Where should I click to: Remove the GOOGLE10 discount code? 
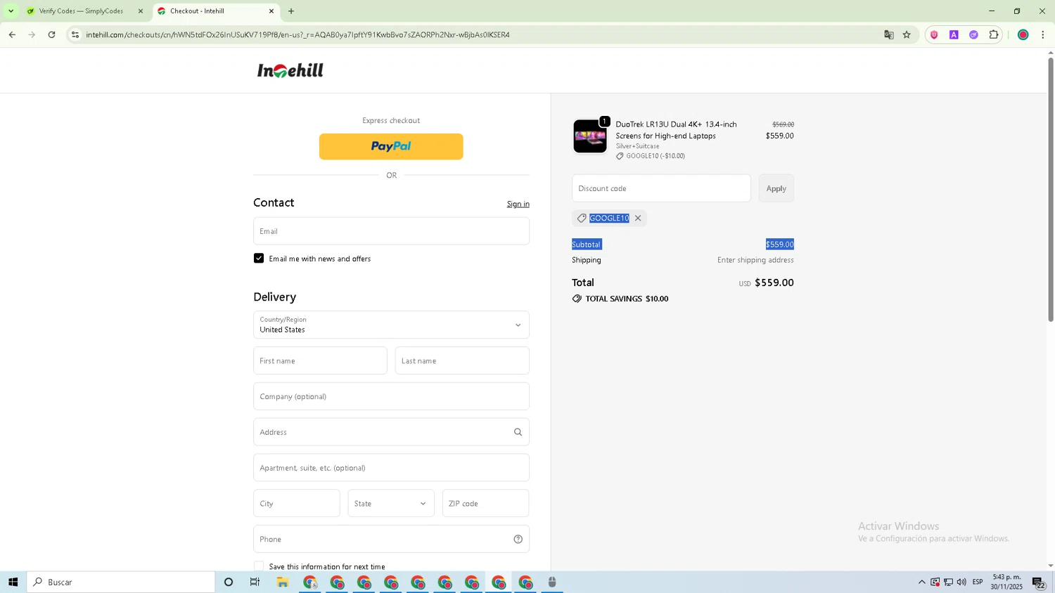[x=638, y=219]
